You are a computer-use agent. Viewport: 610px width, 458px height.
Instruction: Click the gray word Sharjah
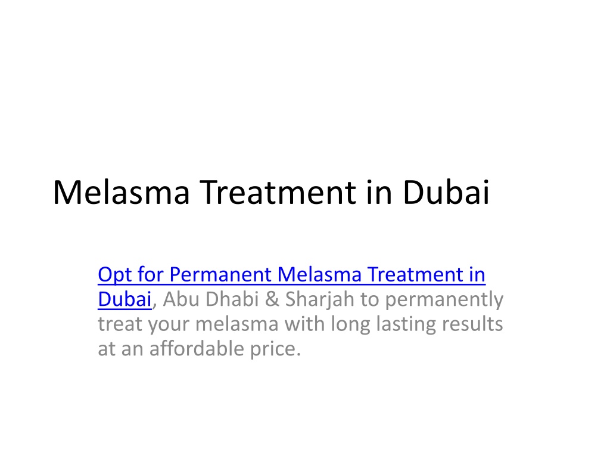tap(320, 299)
